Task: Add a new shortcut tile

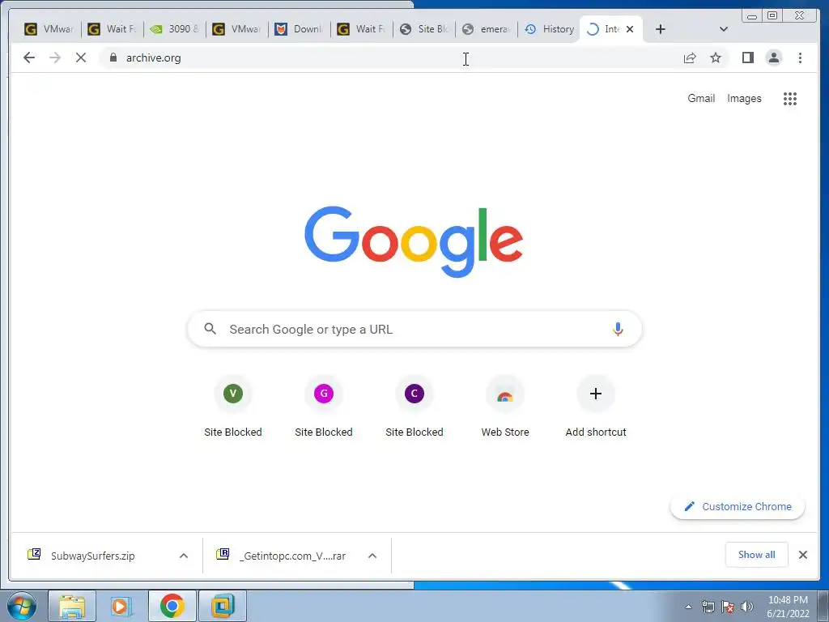Action: click(x=596, y=407)
